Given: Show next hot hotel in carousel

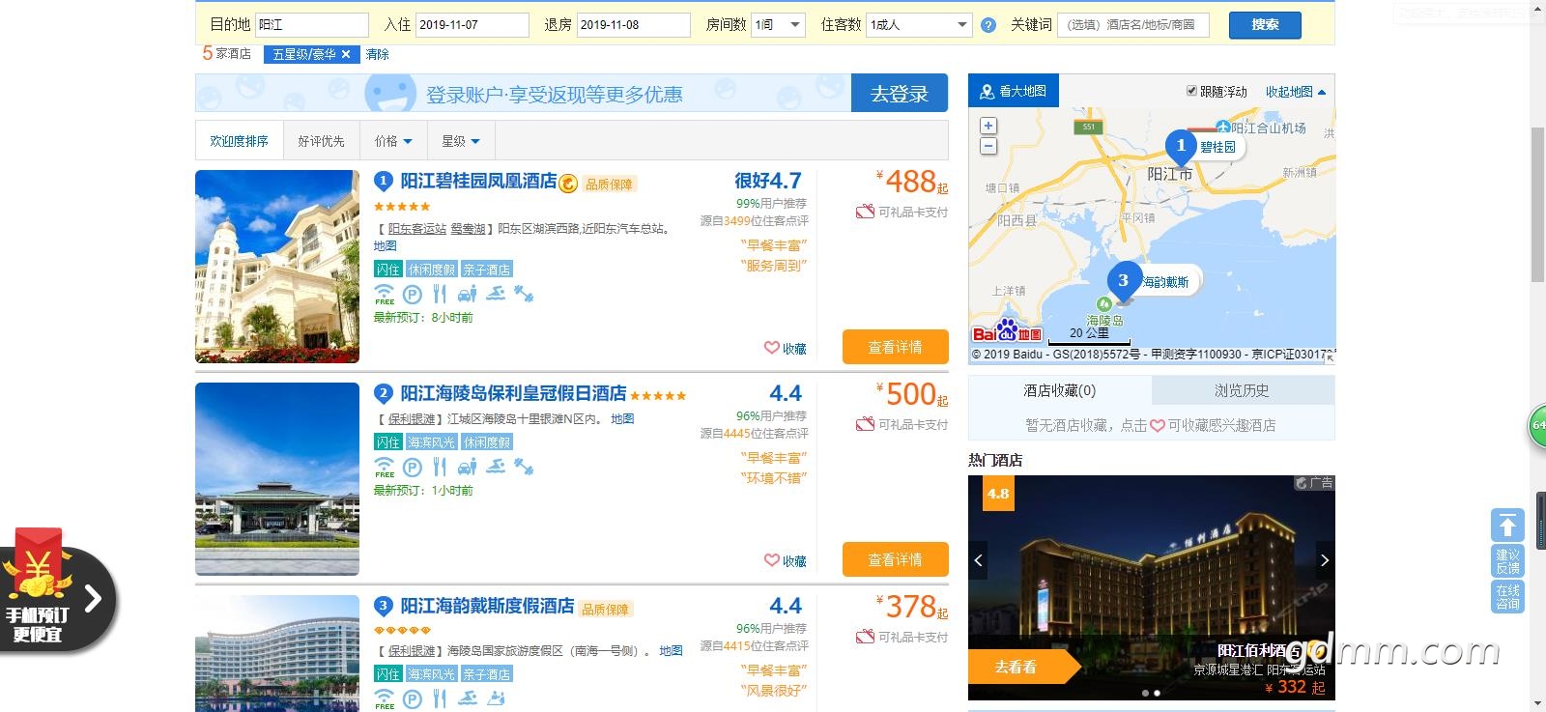Looking at the screenshot, I should click(1325, 560).
